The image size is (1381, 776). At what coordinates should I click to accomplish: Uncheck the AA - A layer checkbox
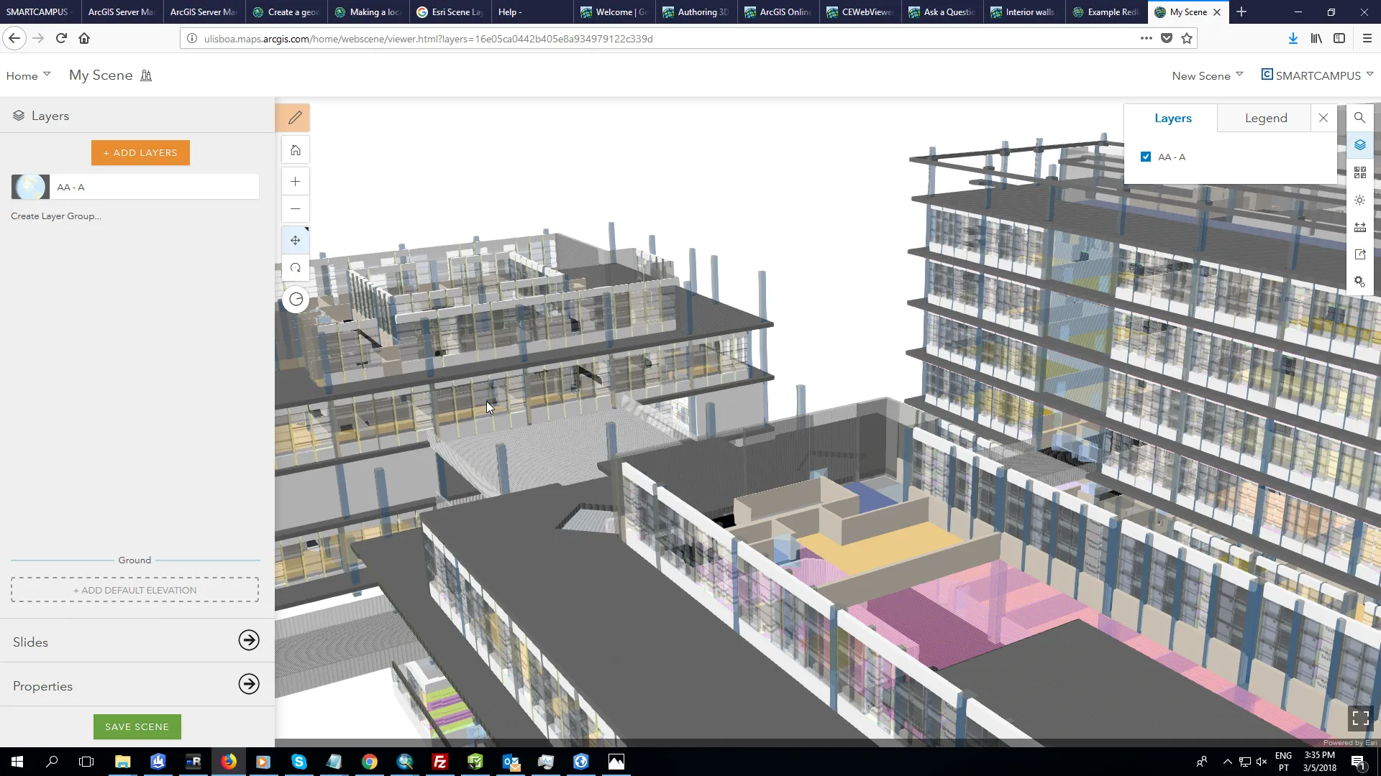tap(1146, 157)
